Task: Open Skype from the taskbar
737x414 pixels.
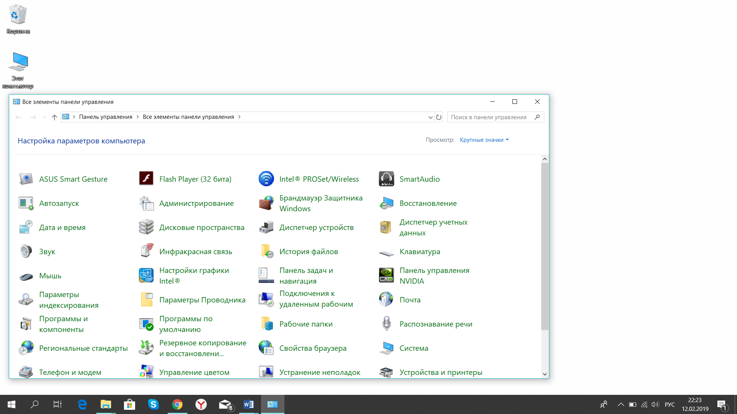Action: click(154, 404)
